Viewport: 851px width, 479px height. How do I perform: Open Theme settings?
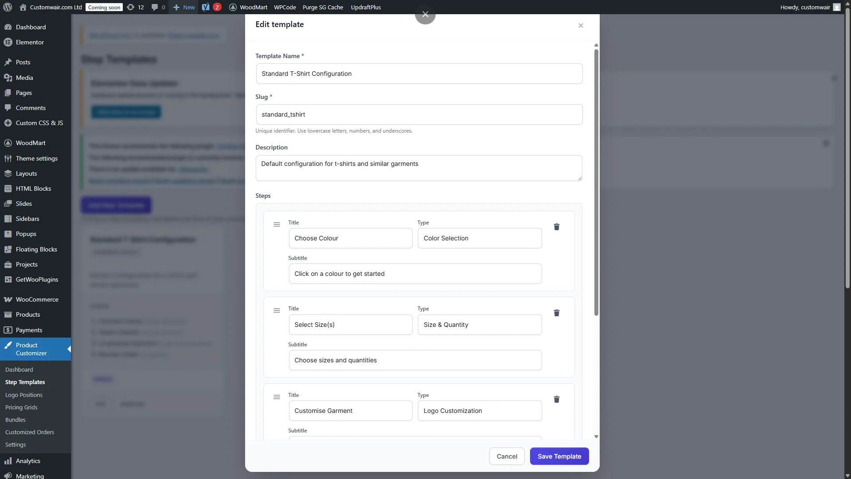pyautogui.click(x=35, y=158)
